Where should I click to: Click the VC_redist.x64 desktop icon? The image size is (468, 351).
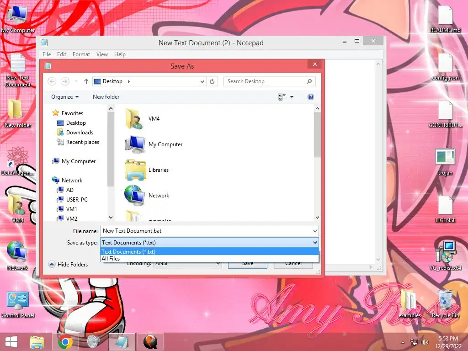445,256
